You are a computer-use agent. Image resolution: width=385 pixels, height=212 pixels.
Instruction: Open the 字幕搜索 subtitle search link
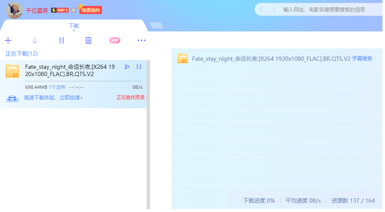pyautogui.click(x=362, y=59)
